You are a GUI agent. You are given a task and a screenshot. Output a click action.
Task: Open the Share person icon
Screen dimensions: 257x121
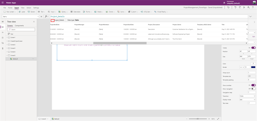click(248, 8)
